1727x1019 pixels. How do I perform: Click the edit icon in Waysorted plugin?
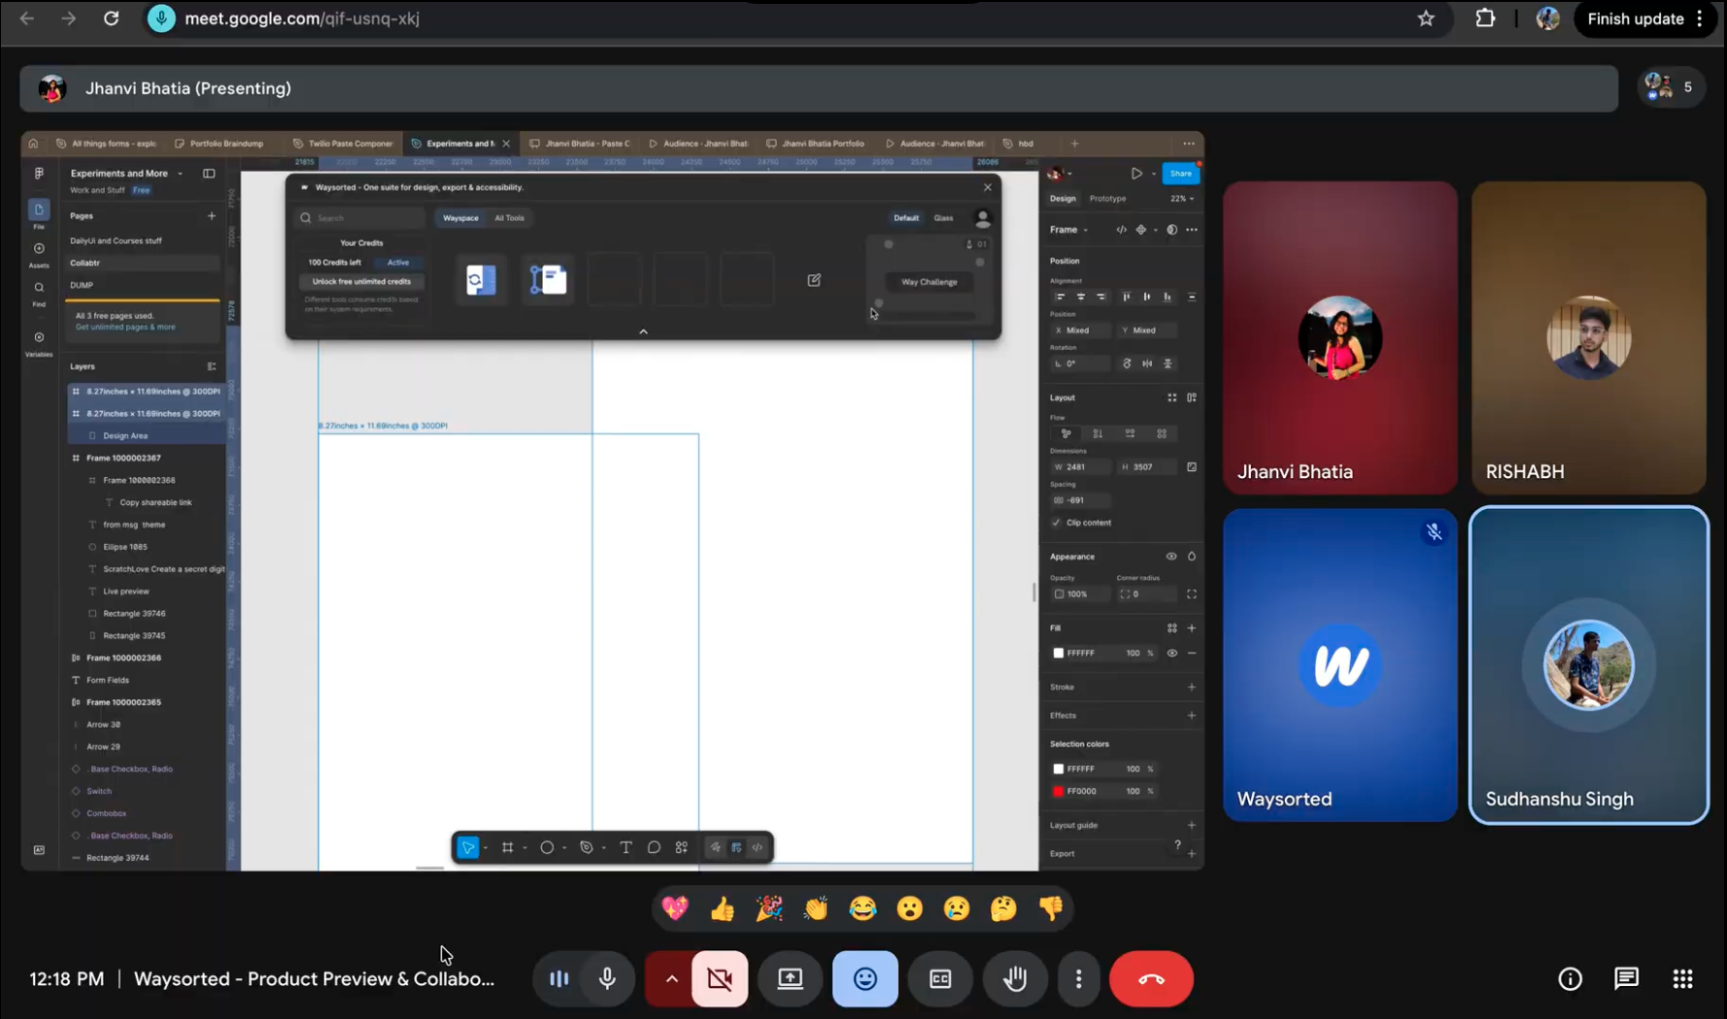[x=815, y=280]
